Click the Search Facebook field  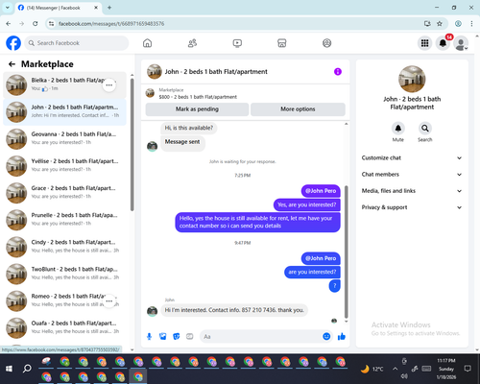77,43
